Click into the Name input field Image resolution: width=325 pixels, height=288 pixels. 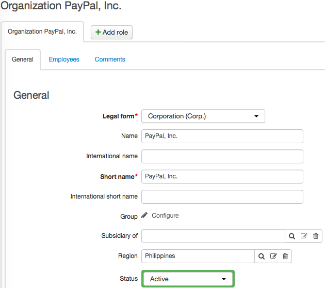tap(222, 136)
